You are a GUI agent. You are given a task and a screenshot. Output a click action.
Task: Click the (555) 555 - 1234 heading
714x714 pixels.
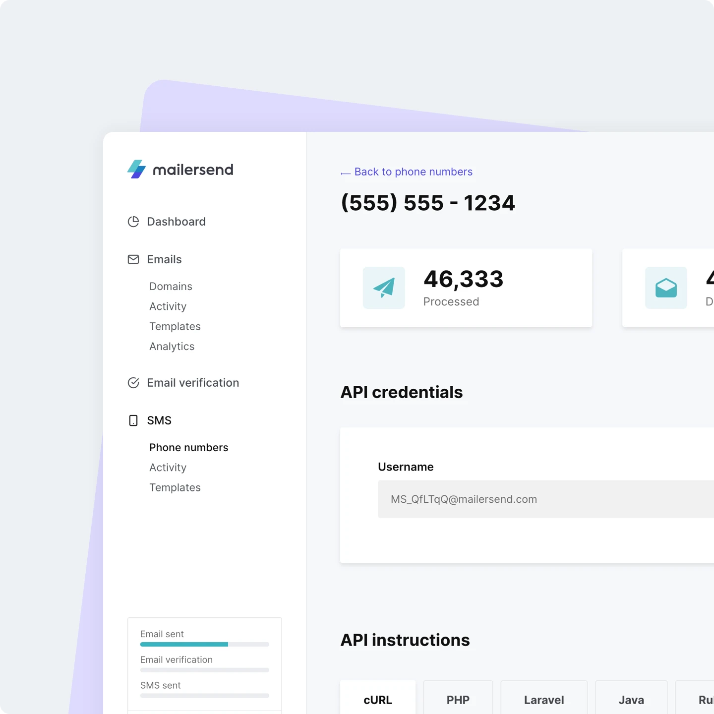click(428, 203)
